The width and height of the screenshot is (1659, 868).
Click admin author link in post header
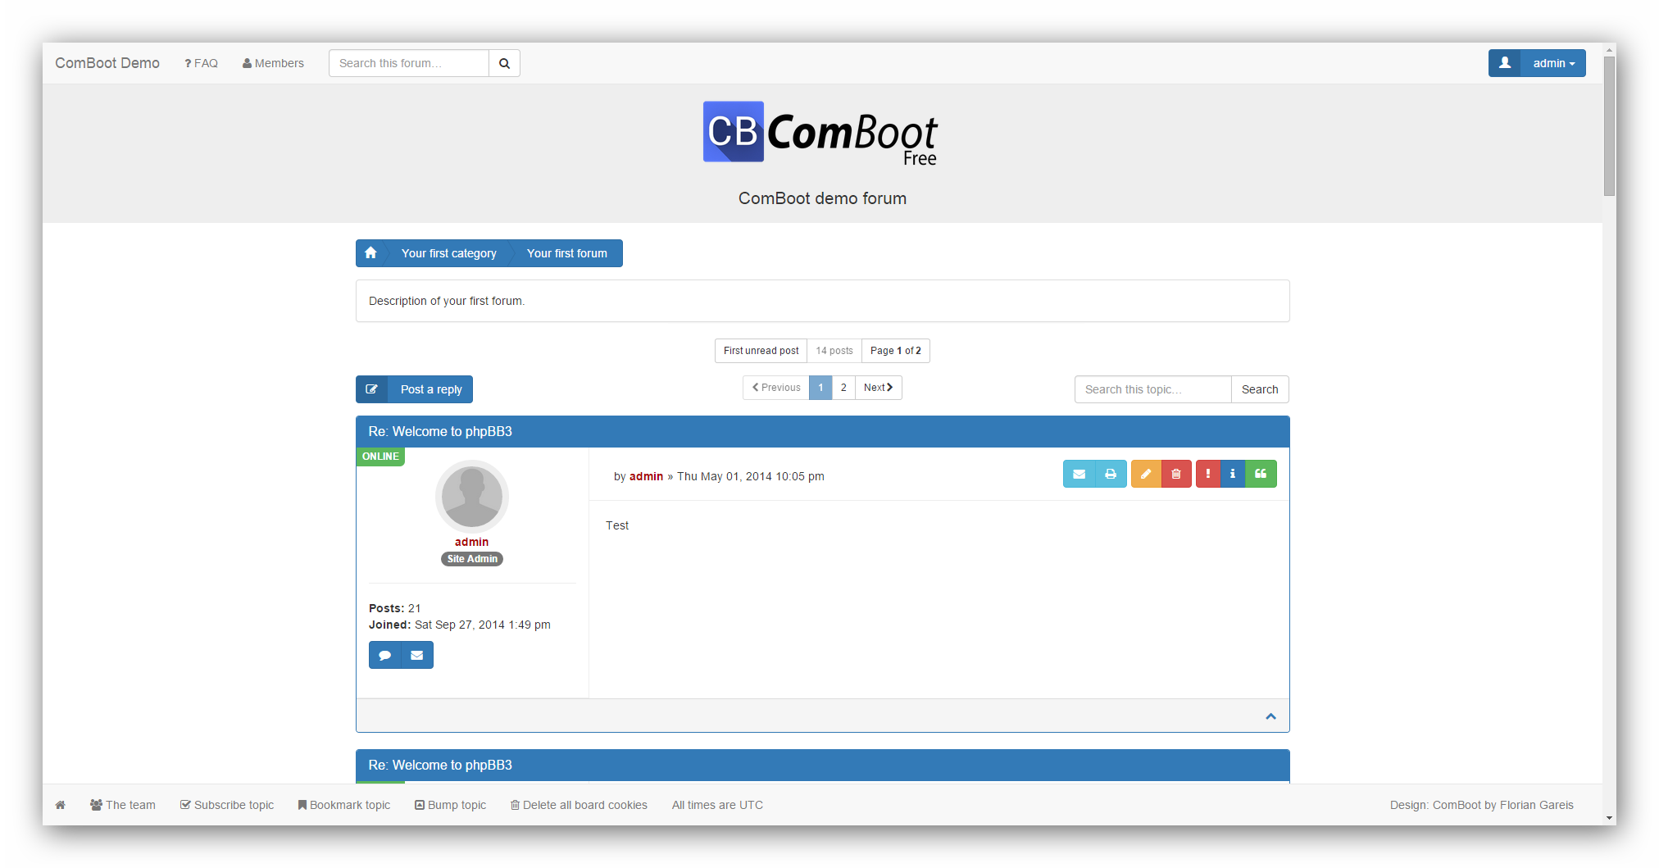point(646,476)
